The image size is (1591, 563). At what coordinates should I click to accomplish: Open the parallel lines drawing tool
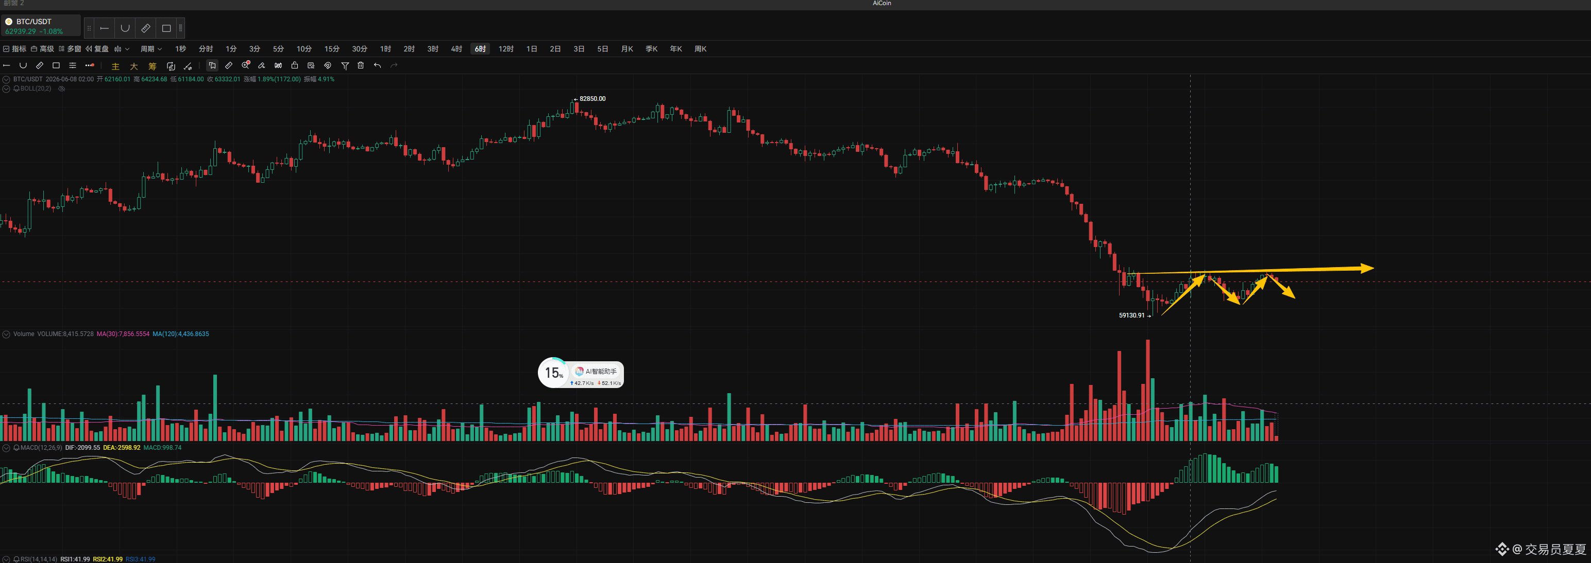[x=72, y=65]
